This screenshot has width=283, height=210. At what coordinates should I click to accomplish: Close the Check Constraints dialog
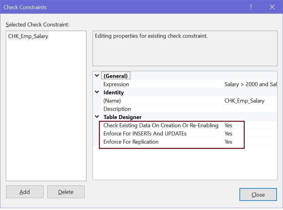pyautogui.click(x=258, y=194)
